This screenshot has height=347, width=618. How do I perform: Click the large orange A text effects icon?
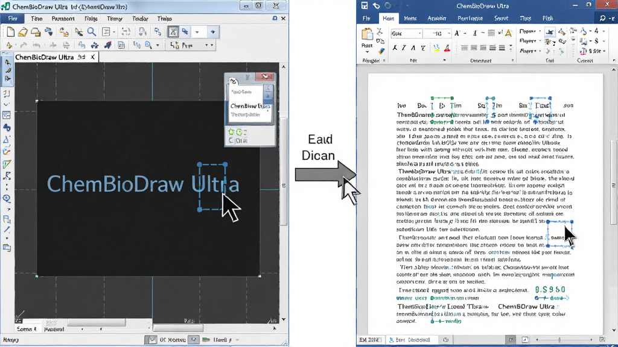tap(509, 33)
